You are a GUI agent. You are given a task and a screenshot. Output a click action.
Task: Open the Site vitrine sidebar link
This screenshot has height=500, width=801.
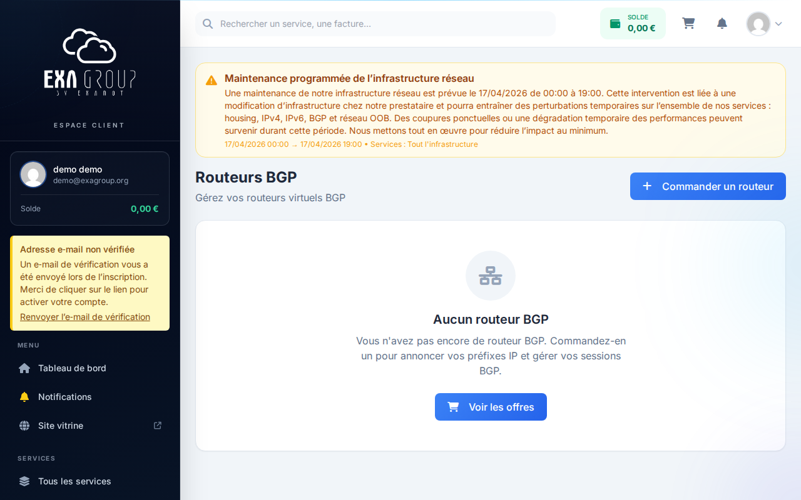(x=90, y=426)
